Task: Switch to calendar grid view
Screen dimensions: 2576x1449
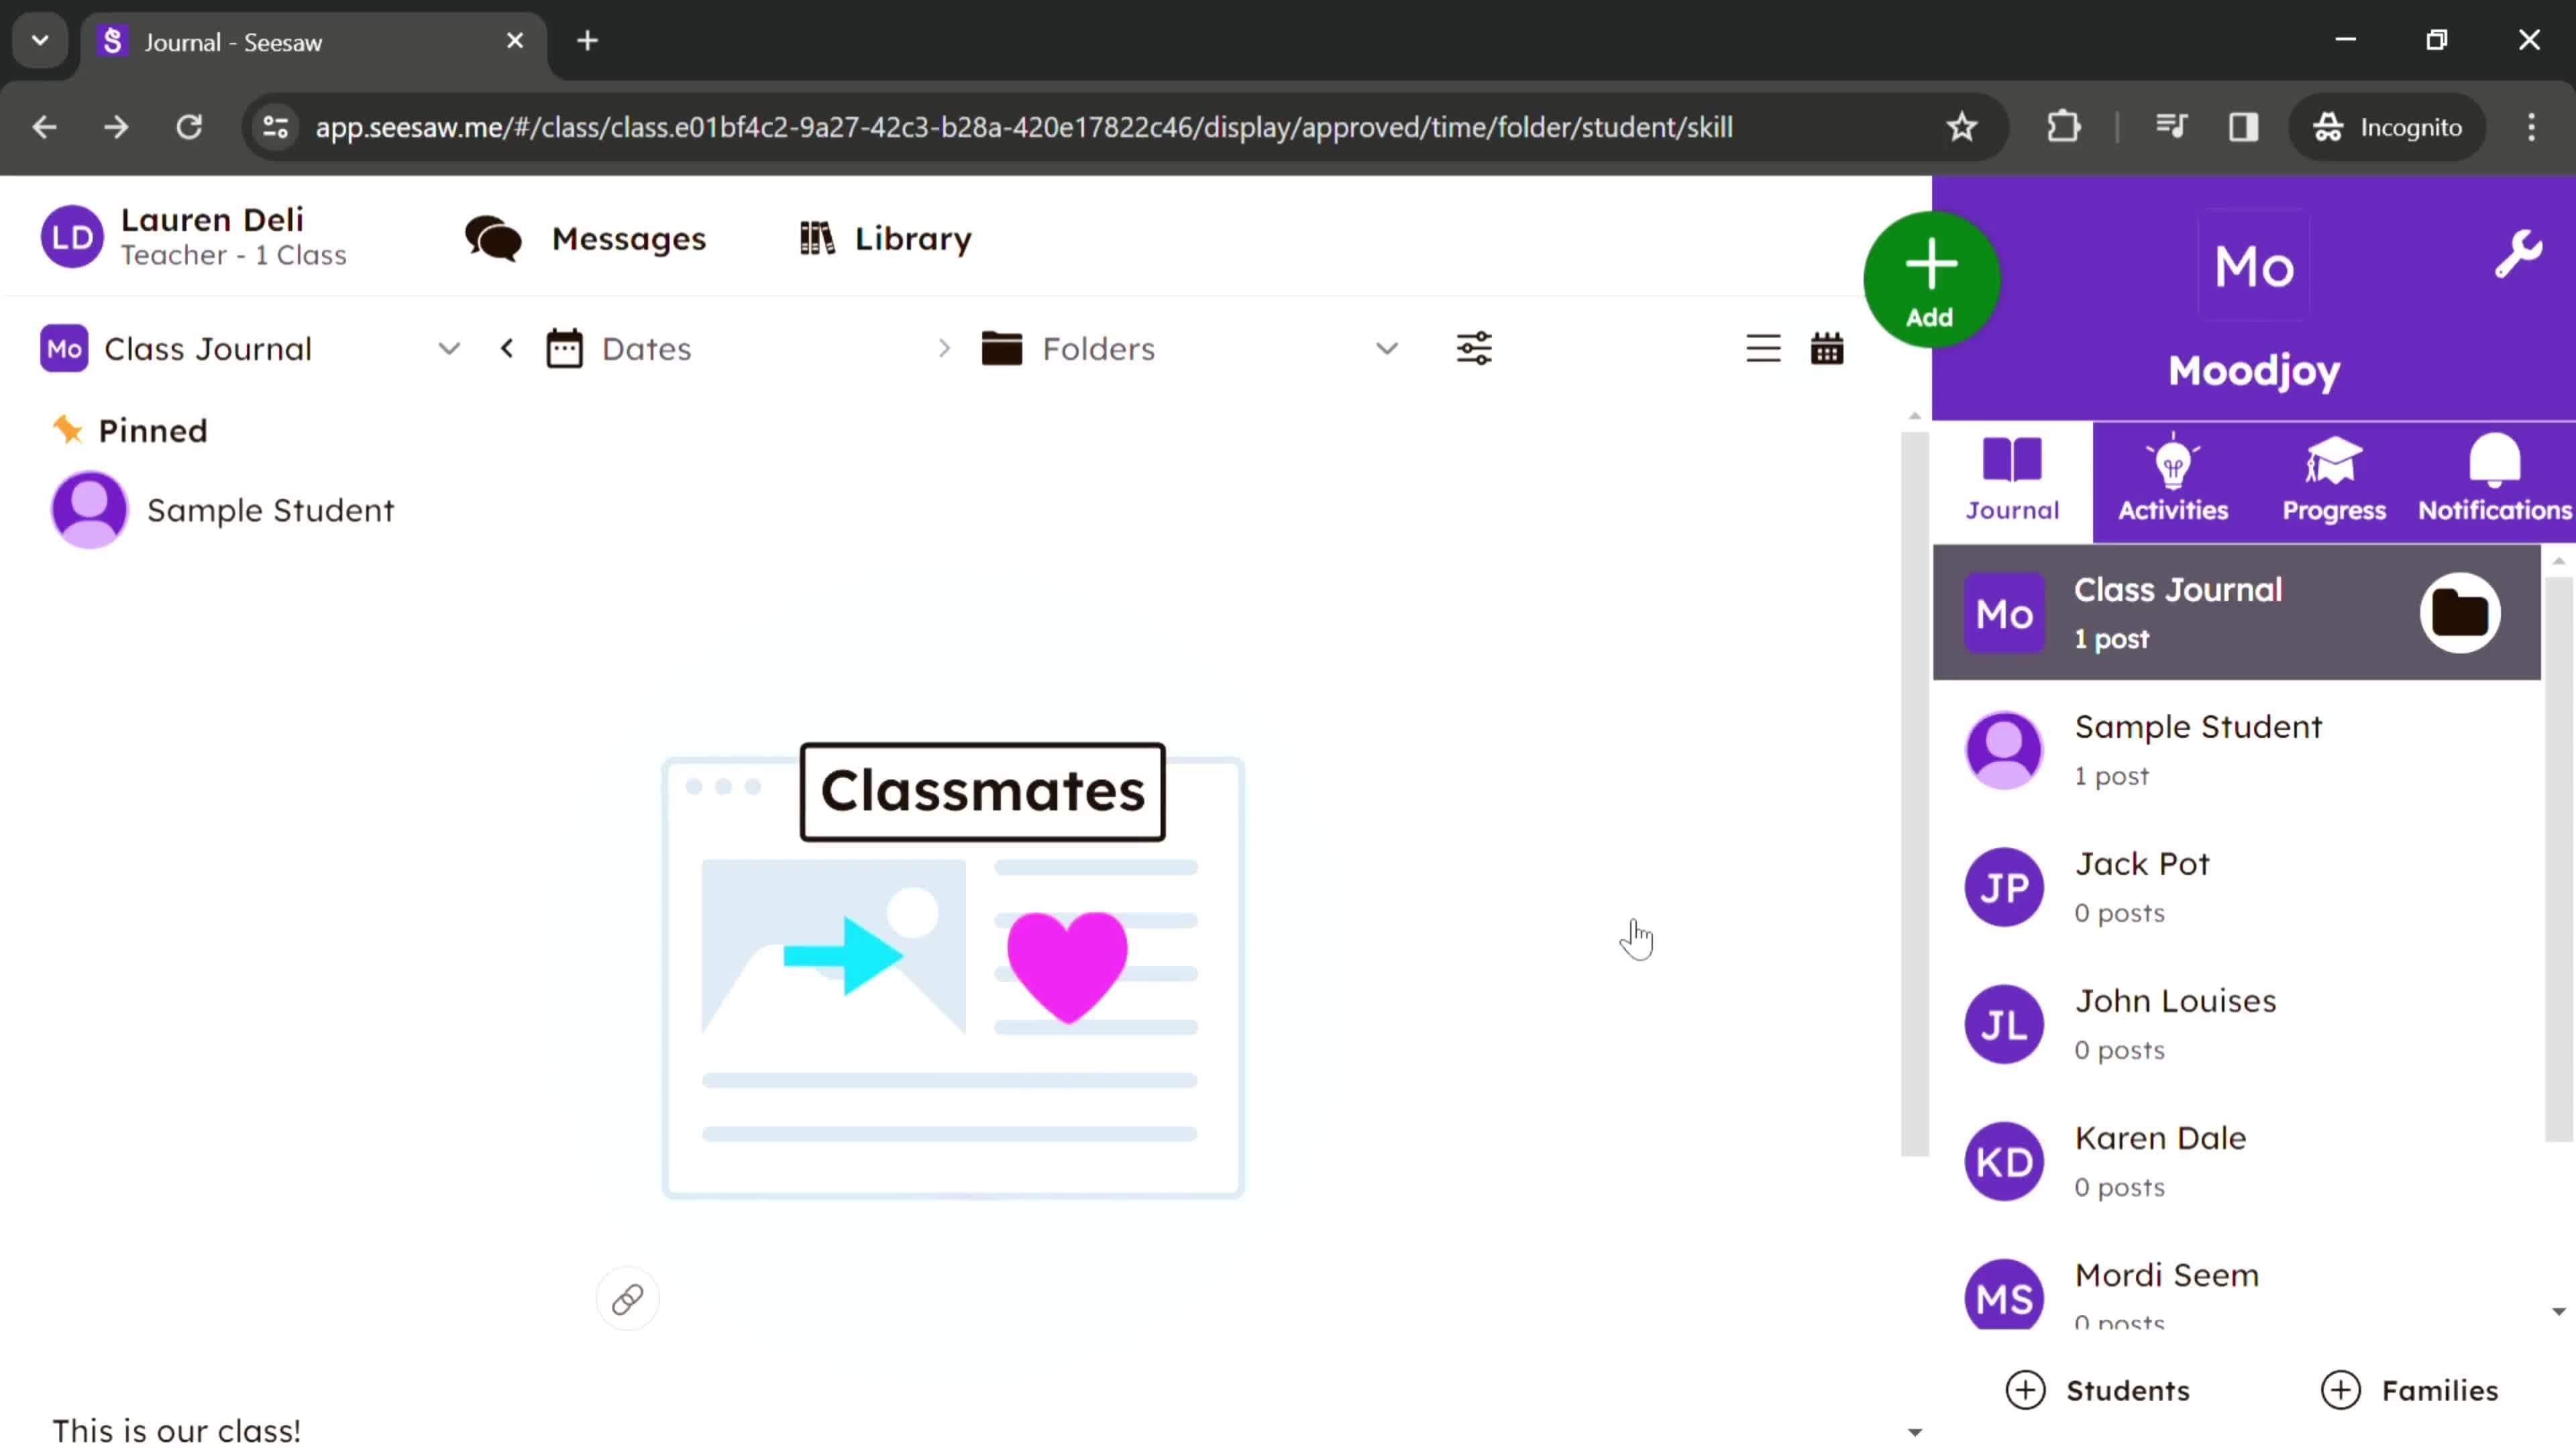Action: [x=1826, y=349]
